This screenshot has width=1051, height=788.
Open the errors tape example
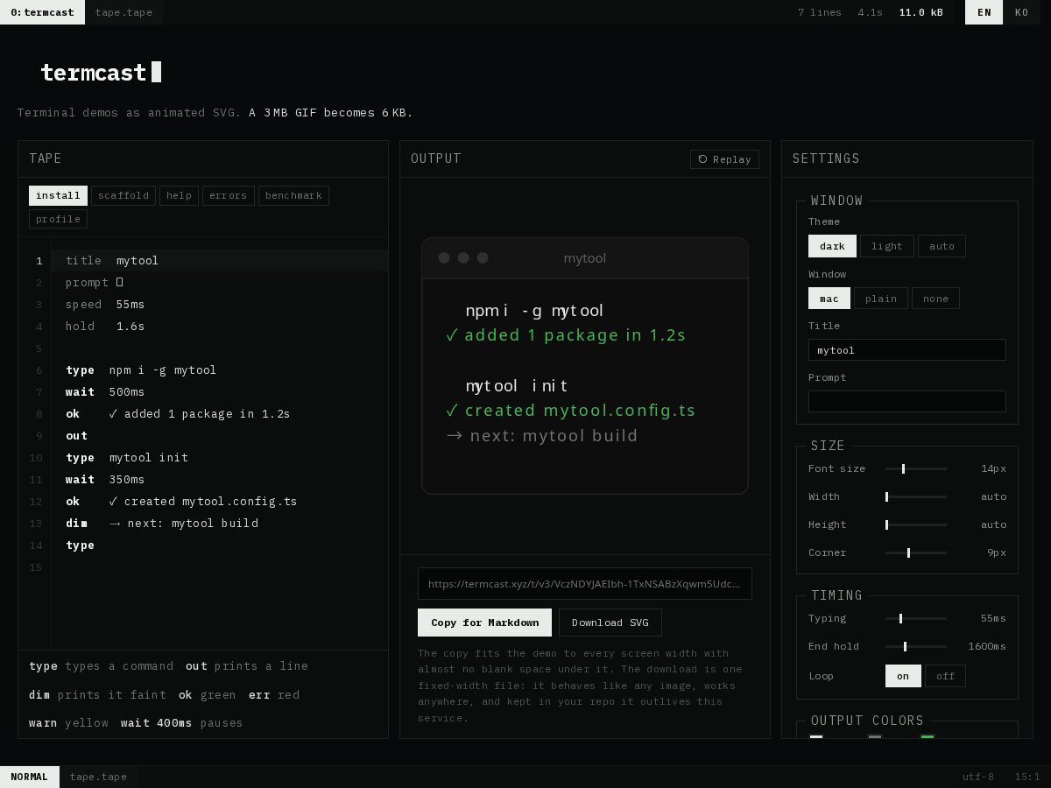tap(229, 195)
